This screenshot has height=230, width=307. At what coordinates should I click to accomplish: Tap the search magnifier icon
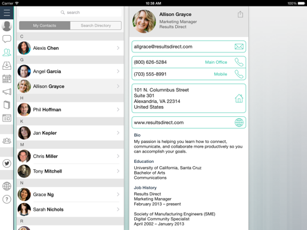click(x=63, y=12)
